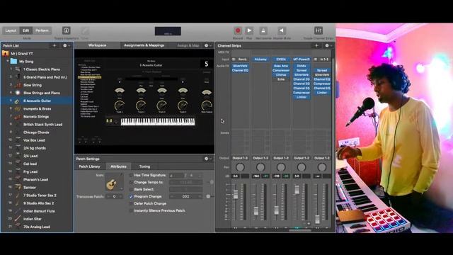This screenshot has height=255, width=453.
Task: Click the Slow String patch icon
Action: pyautogui.click(x=18, y=85)
